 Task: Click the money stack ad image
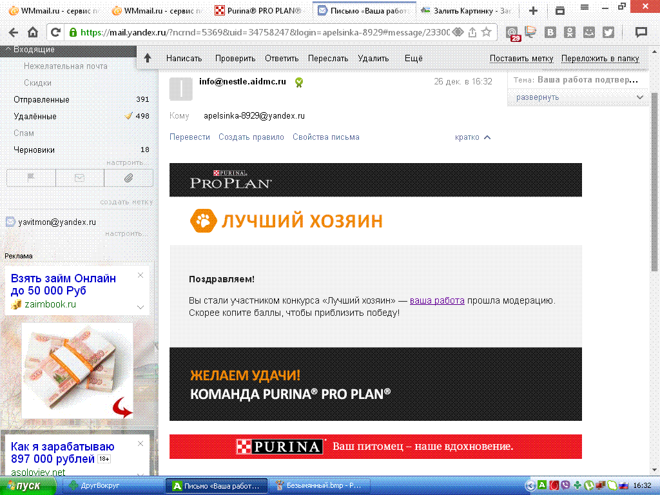click(x=77, y=371)
